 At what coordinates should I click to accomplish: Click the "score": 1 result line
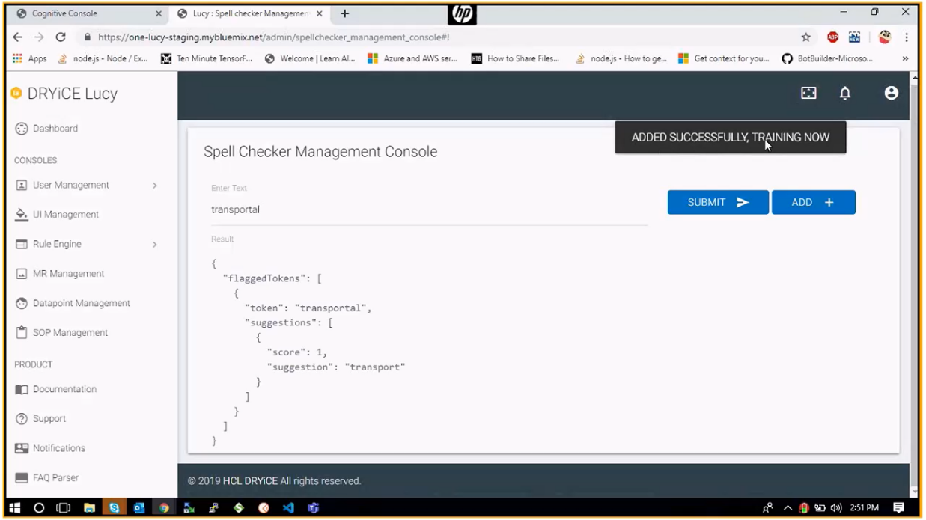297,352
